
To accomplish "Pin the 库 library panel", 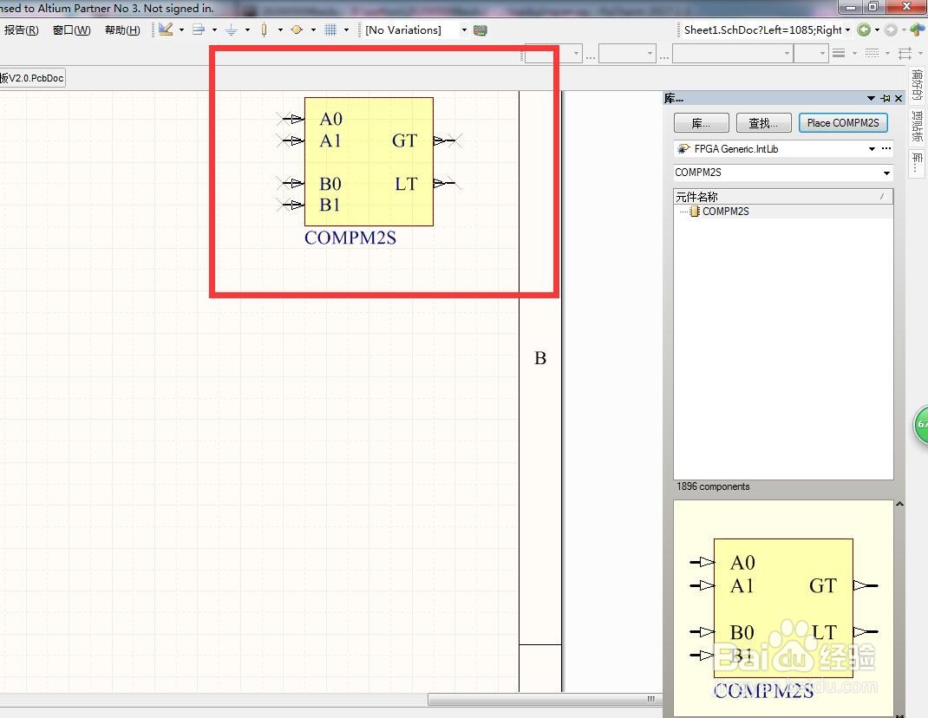I will click(886, 98).
